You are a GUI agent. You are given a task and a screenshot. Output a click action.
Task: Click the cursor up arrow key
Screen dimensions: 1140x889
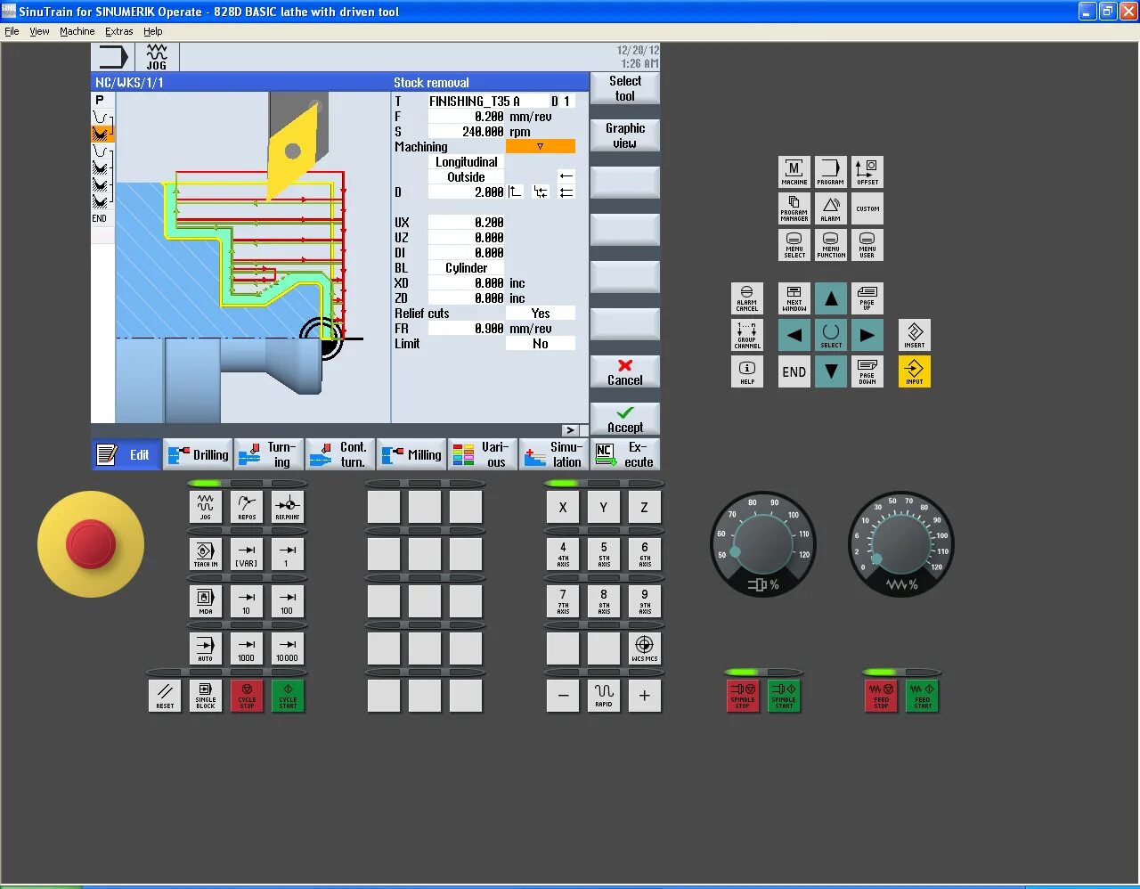tap(830, 298)
